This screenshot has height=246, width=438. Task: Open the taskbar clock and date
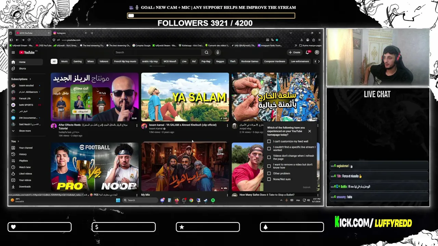316,200
